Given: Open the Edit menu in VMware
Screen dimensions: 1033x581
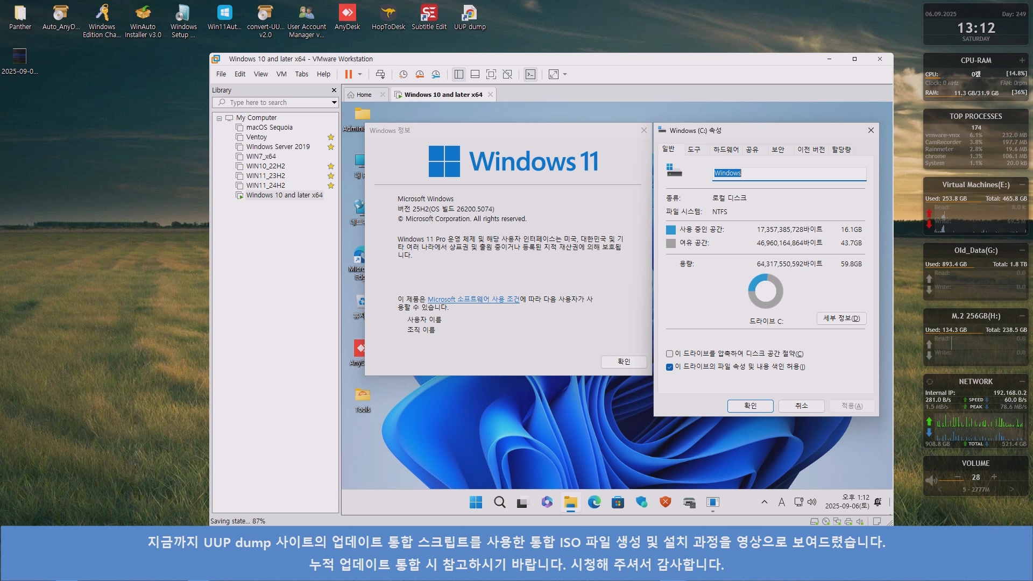Looking at the screenshot, I should click(x=240, y=74).
